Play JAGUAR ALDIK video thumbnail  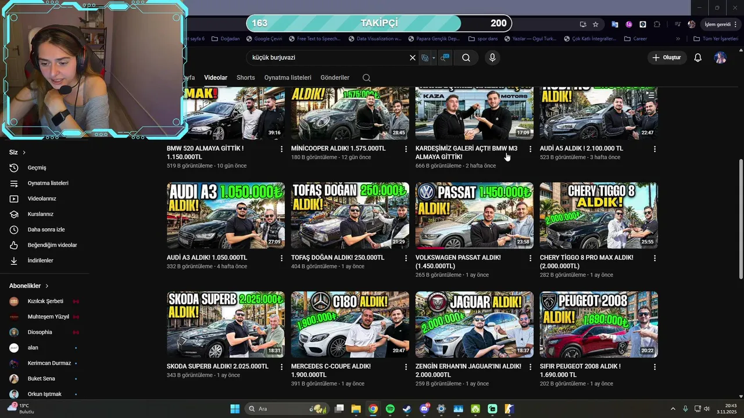coord(474,325)
